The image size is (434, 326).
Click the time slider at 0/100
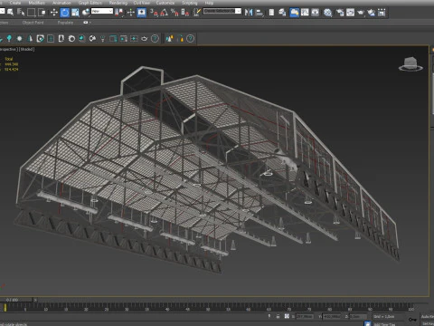[16, 300]
